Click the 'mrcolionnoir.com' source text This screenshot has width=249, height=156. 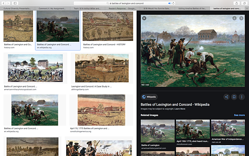[184, 144]
